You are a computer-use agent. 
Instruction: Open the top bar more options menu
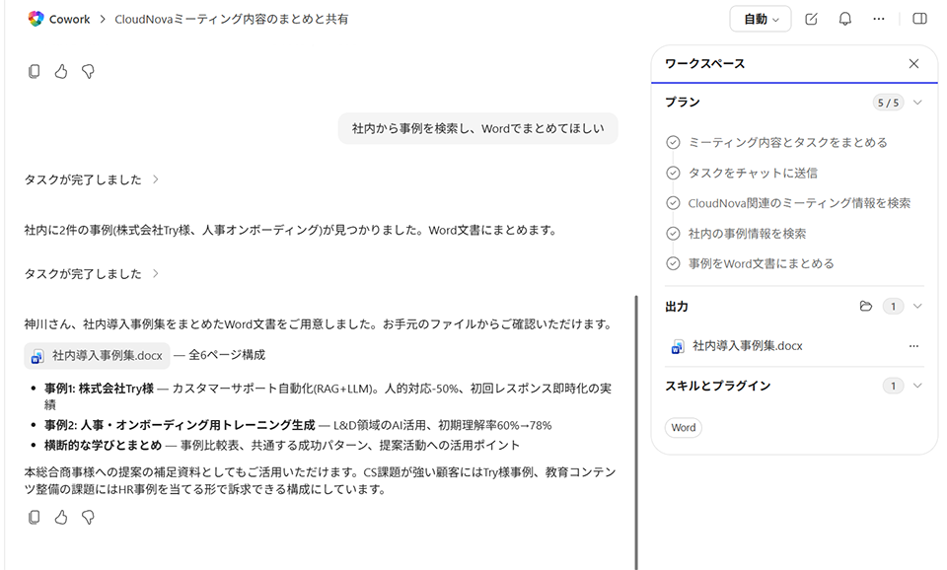pos(879,20)
